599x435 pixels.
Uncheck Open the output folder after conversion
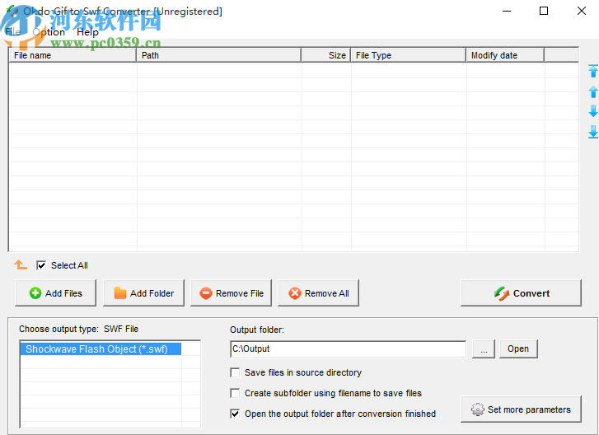pyautogui.click(x=235, y=414)
